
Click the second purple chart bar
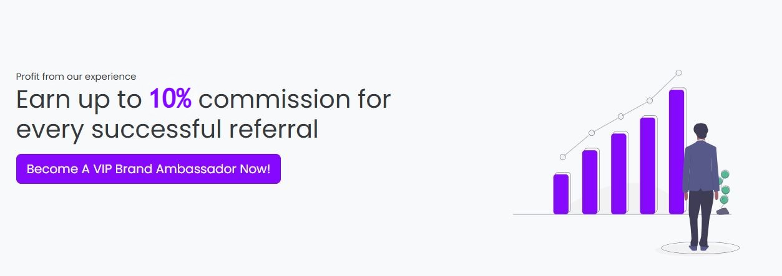pos(590,182)
